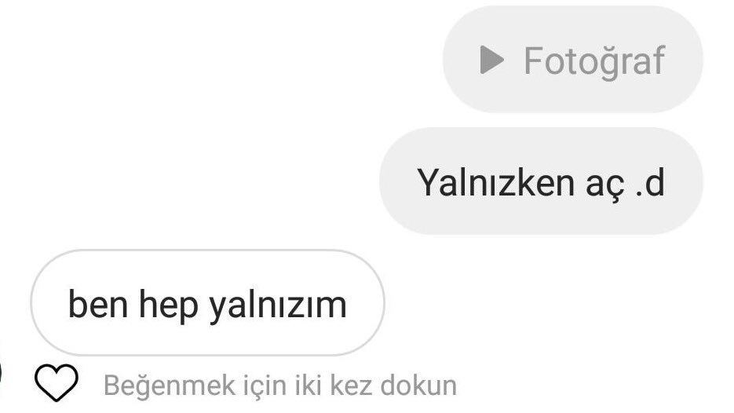This screenshot has height=413, width=734.
Task: Click the word "için" in like hint
Action: click(x=265, y=386)
